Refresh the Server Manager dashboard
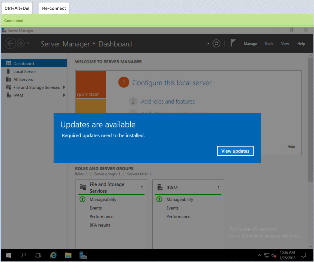The height and width of the screenshot is (262, 314). [216, 43]
